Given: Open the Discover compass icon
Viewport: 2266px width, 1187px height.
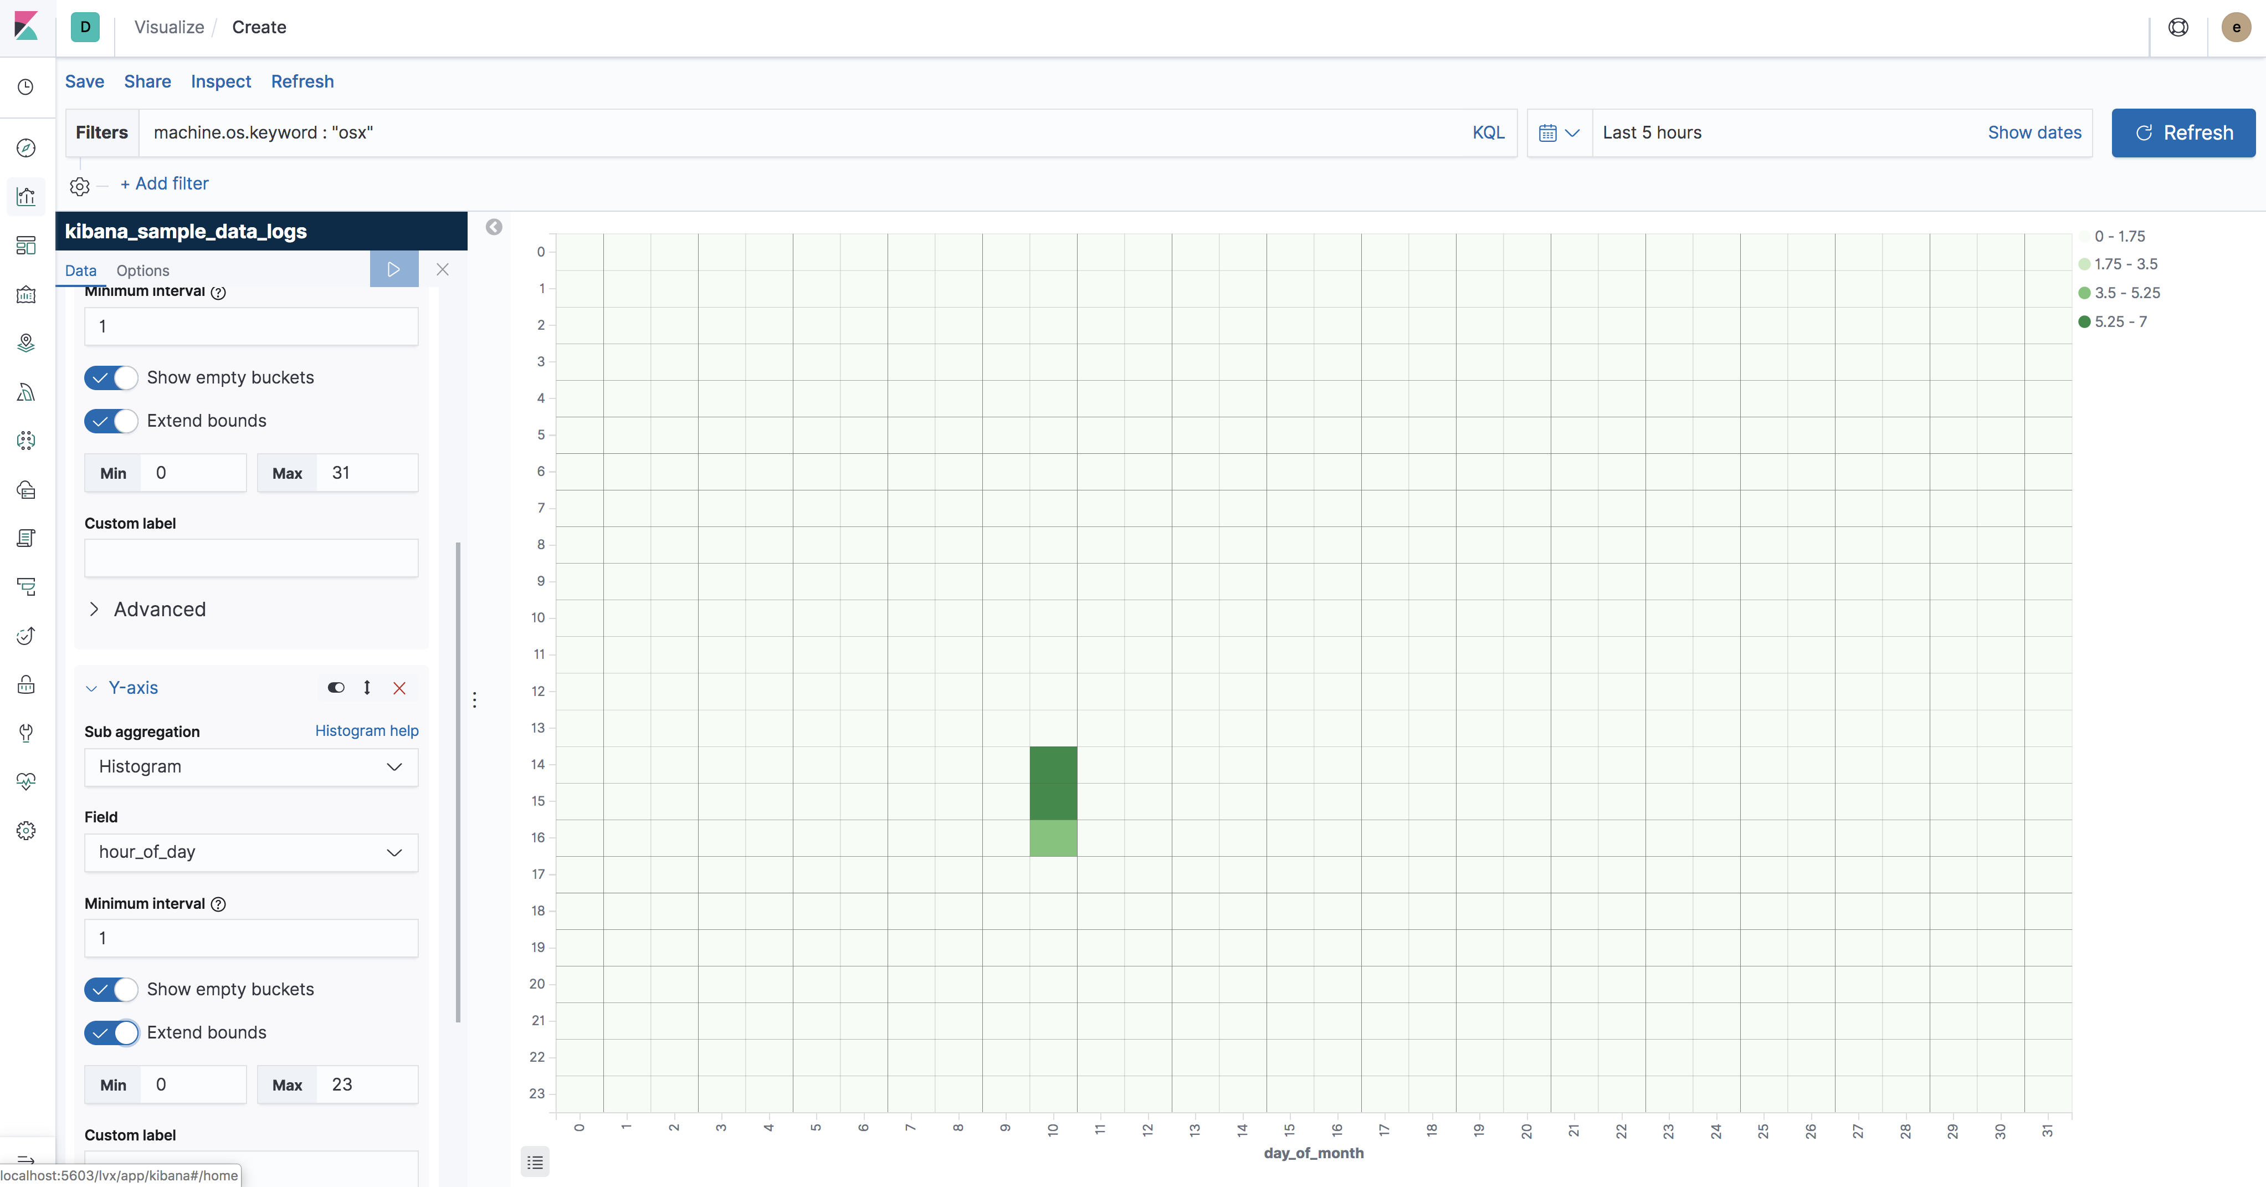Looking at the screenshot, I should [25, 149].
